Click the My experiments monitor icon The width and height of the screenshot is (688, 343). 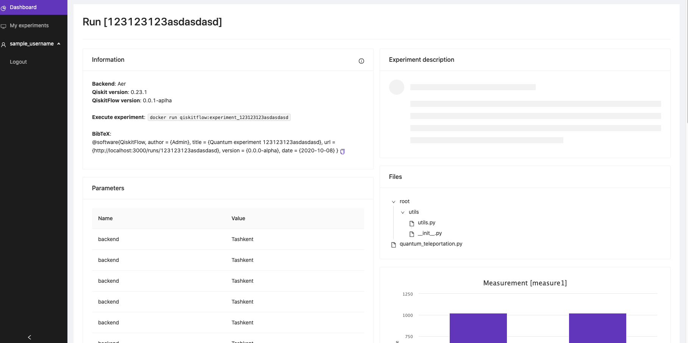(3, 26)
